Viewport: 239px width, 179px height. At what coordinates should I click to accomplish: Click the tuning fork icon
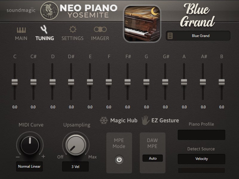point(44,30)
